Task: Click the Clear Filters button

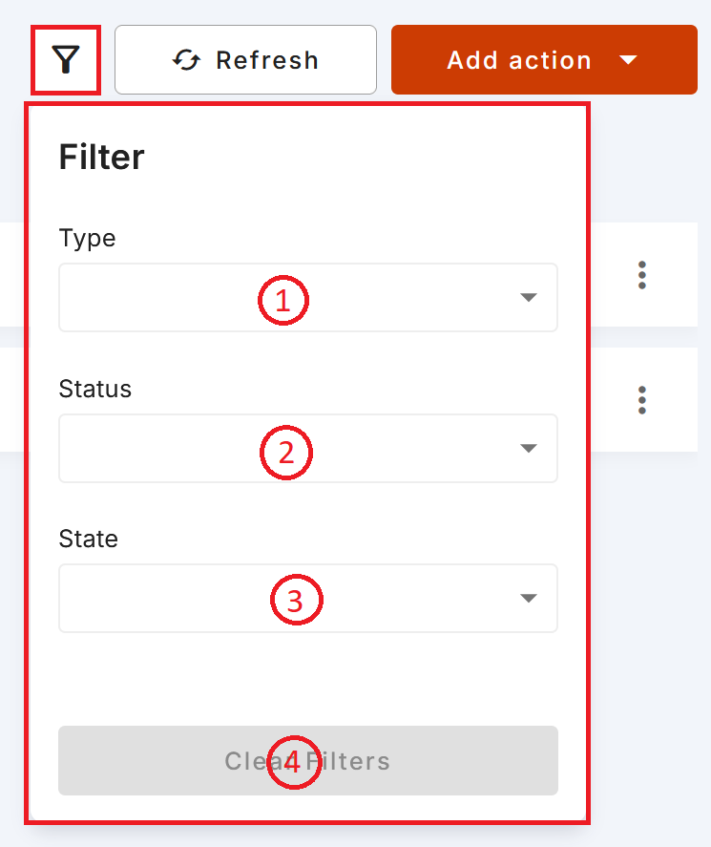Action: tap(308, 760)
